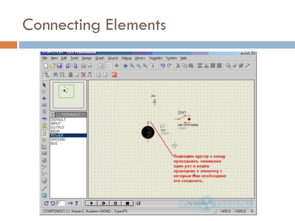Click the Search and tag binoculars icon

click(55, 75)
